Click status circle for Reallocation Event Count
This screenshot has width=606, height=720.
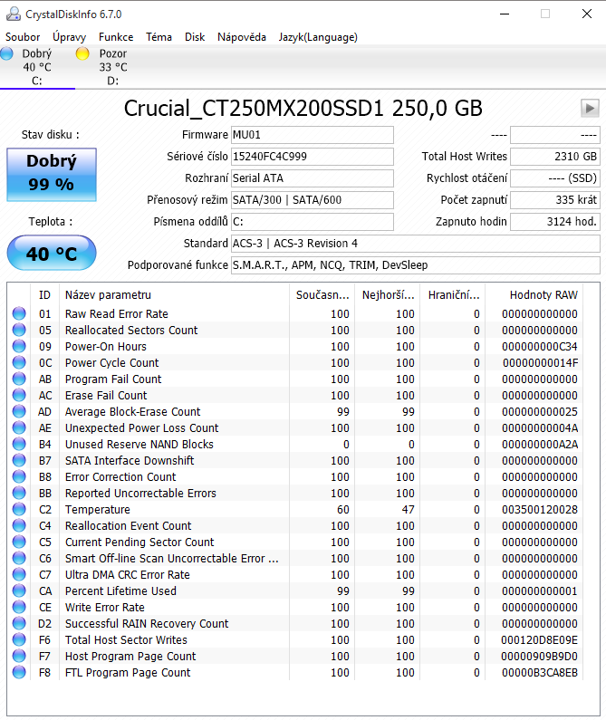pyautogui.click(x=19, y=526)
